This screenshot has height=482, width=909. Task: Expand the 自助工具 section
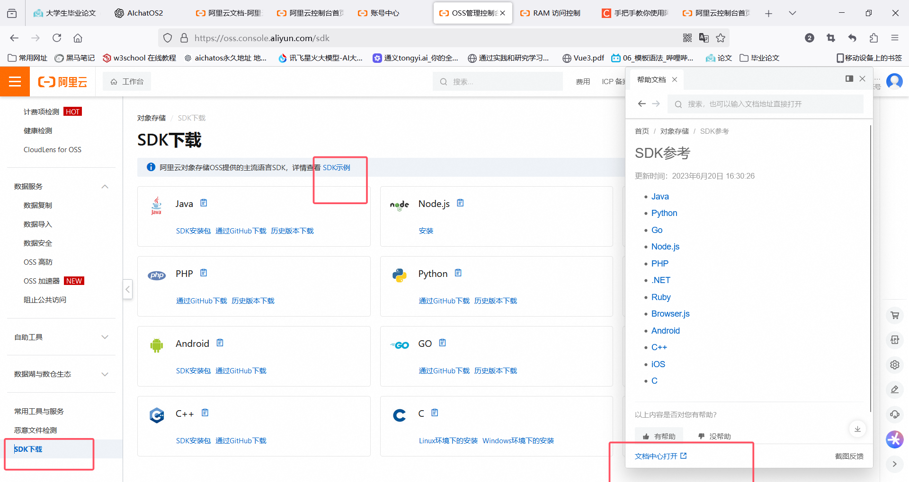point(105,337)
